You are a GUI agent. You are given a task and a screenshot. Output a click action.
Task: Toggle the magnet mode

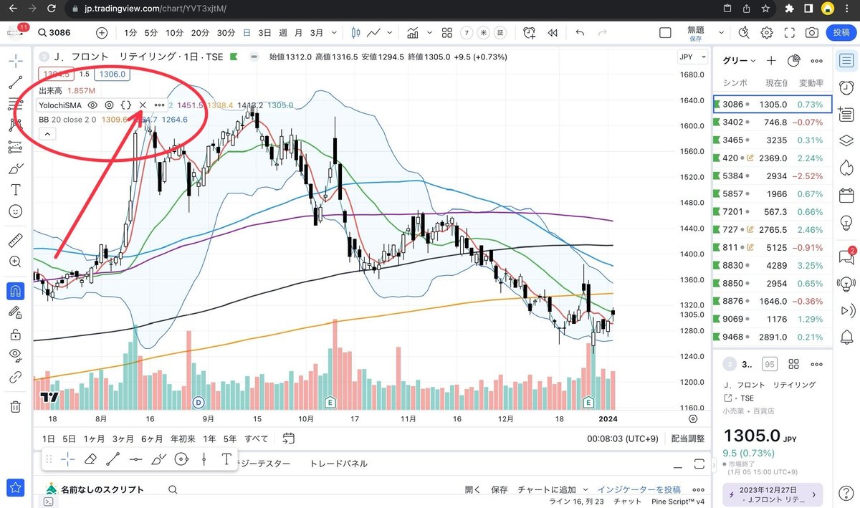15,291
